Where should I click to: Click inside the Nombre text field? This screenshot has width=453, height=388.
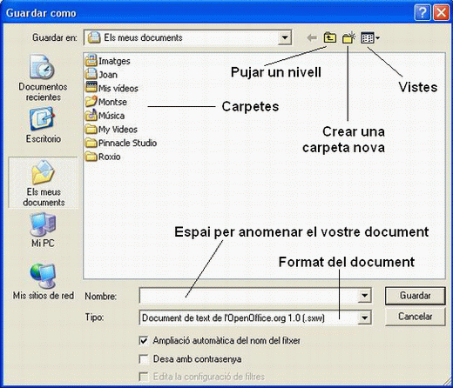coord(249,296)
